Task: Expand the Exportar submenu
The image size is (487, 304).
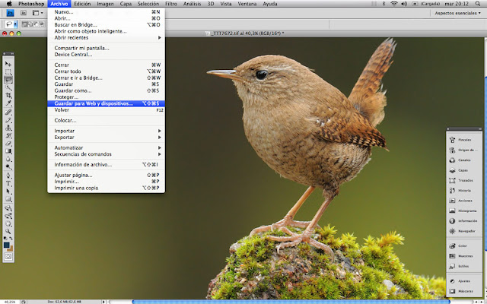Action: [106, 138]
